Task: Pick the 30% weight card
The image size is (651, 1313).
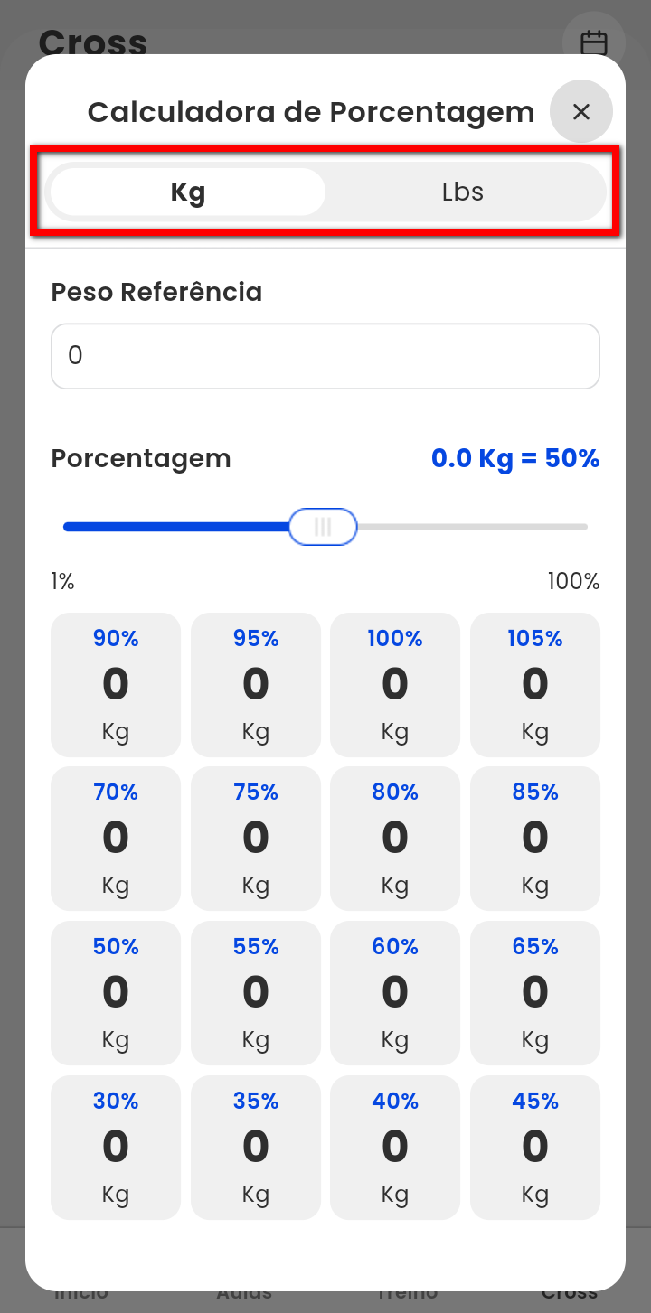Action: (116, 1147)
